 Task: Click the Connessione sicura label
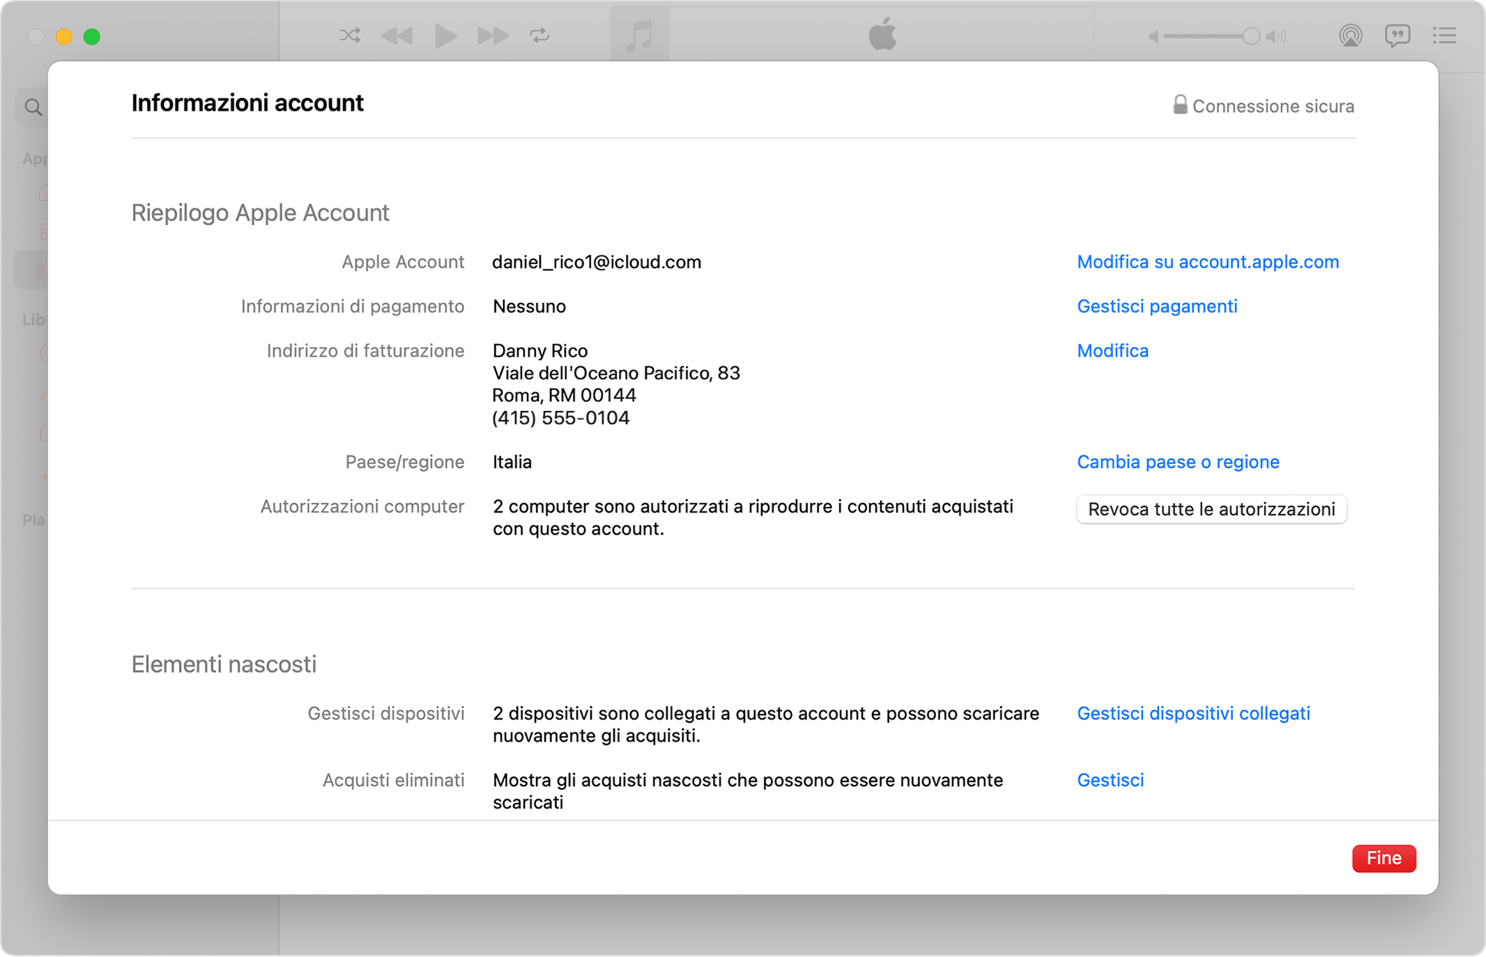(1273, 107)
